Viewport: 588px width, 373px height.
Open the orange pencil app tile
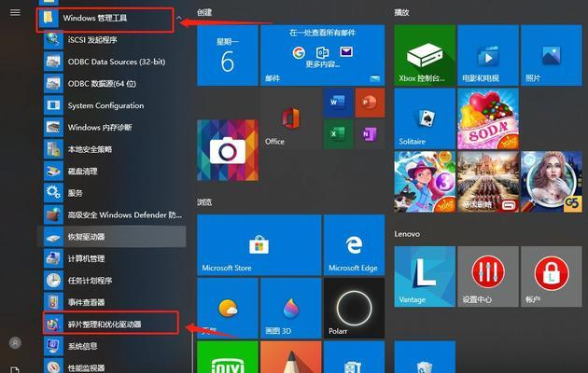click(290, 357)
